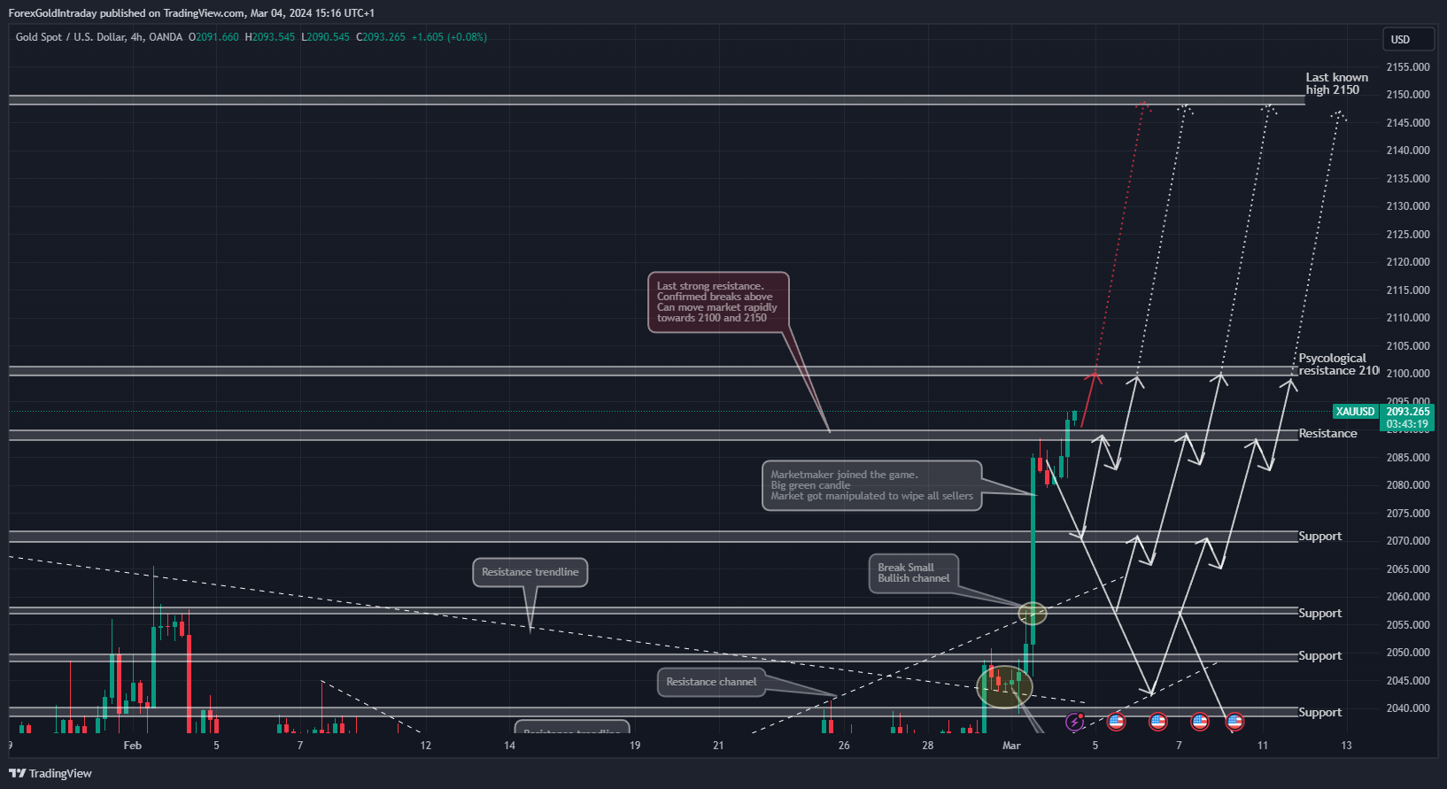Select the Resistance channel callout
Screen dimensions: 1447x789
[711, 682]
